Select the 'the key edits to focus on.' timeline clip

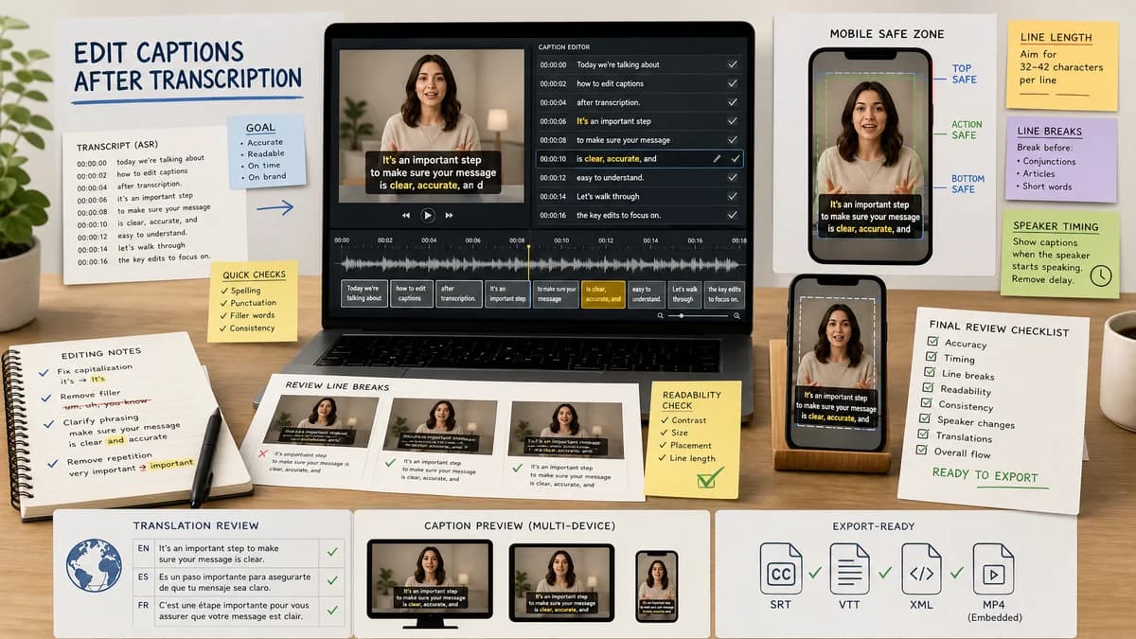(723, 293)
